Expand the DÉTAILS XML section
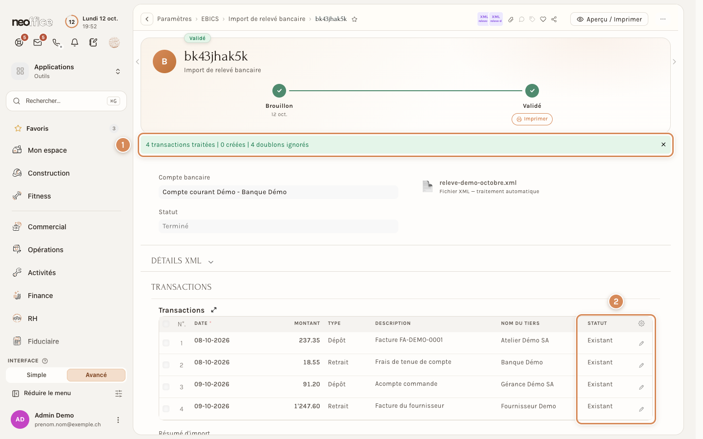This screenshot has width=703, height=439. point(183,261)
